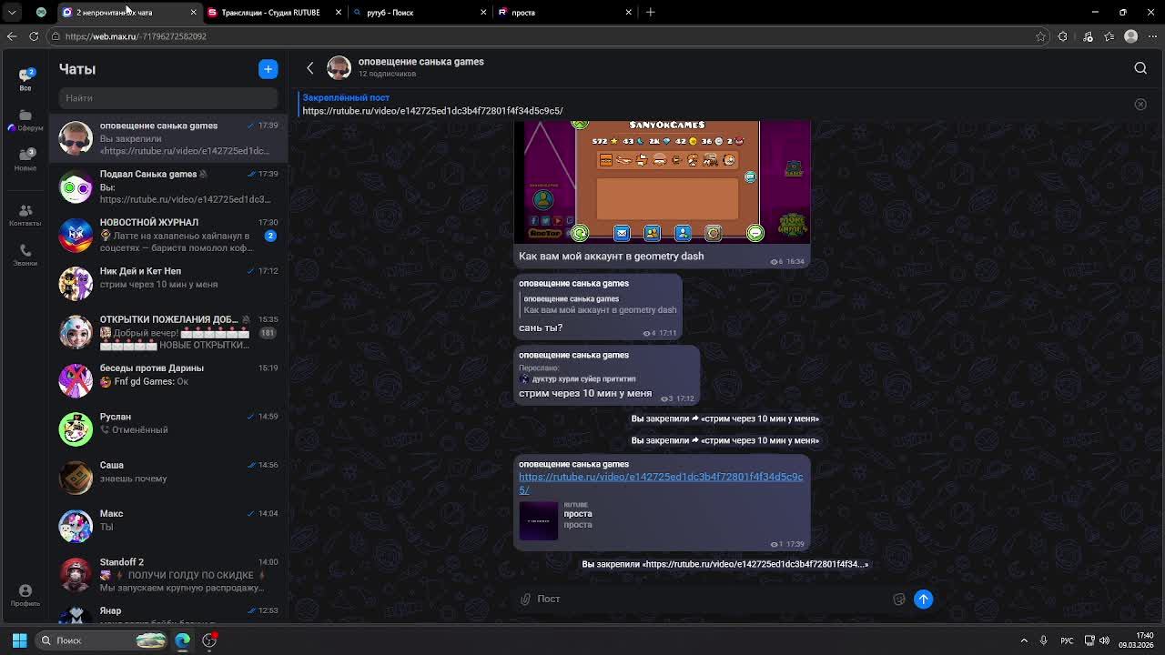Click the browser back arrow
Image resolution: width=1165 pixels, height=655 pixels.
click(x=12, y=36)
